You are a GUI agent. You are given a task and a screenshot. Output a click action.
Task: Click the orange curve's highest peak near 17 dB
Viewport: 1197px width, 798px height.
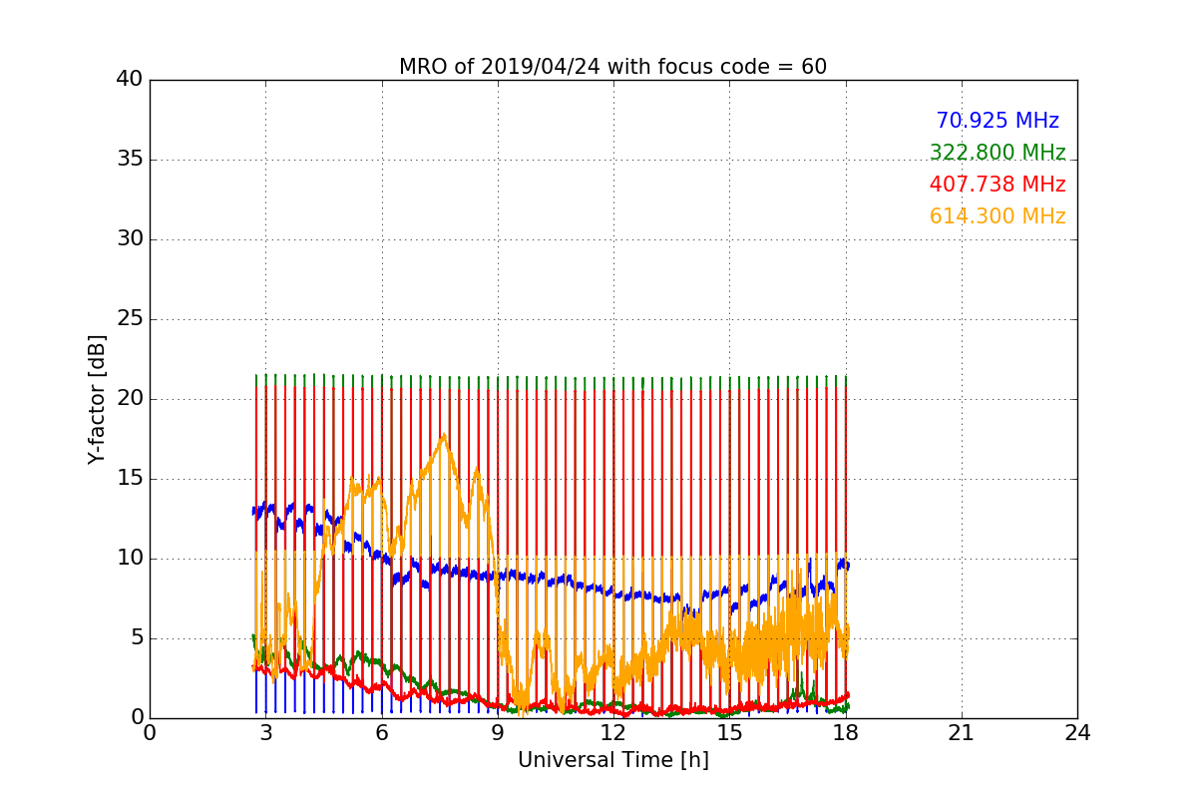pyautogui.click(x=443, y=436)
